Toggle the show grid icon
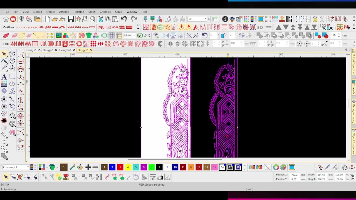 point(112,35)
